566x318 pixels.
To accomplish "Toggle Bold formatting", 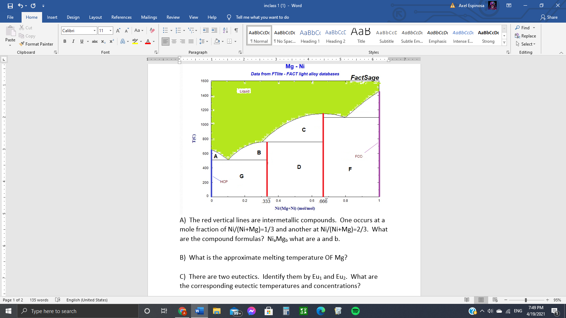I will (65, 41).
